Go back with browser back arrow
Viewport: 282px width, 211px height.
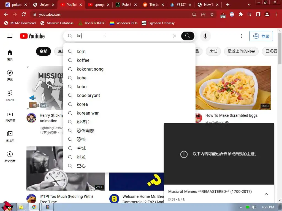[x=6, y=14]
